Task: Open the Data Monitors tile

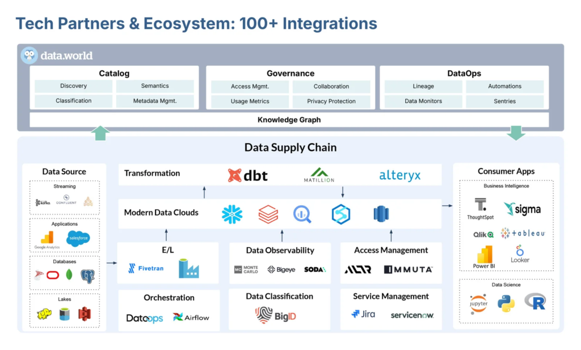Action: (x=423, y=101)
